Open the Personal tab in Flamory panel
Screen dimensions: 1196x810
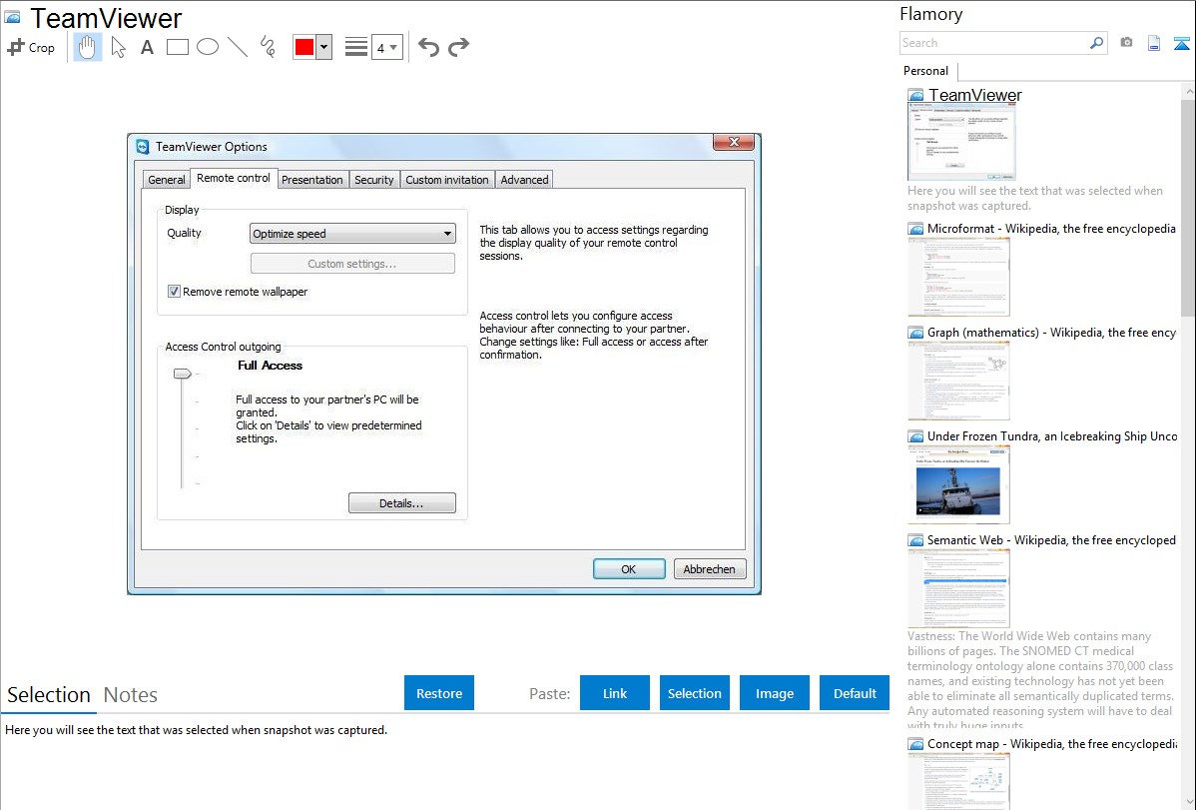click(926, 71)
